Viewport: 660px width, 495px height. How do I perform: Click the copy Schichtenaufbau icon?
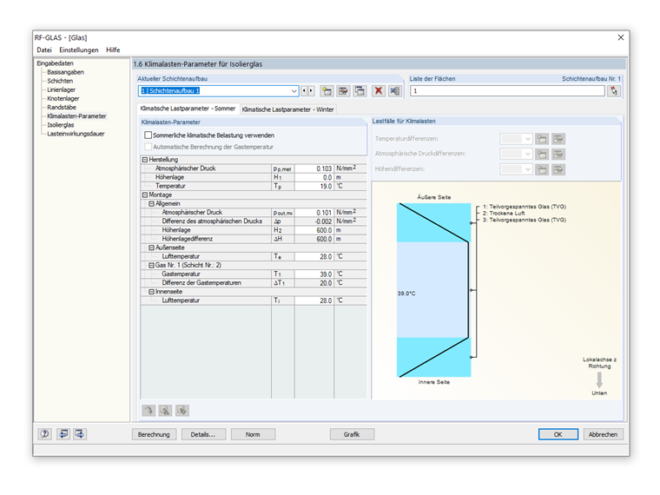tap(360, 91)
